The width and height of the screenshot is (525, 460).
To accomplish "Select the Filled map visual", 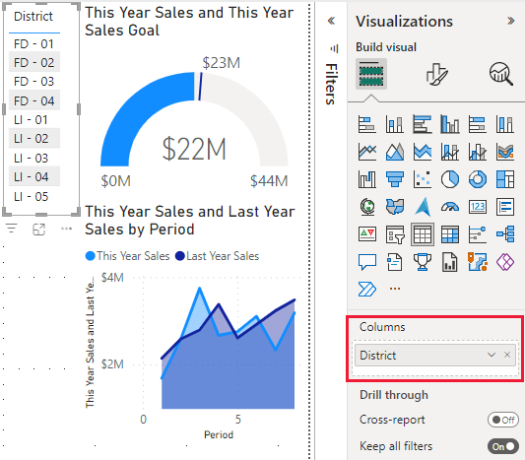I will (x=395, y=207).
